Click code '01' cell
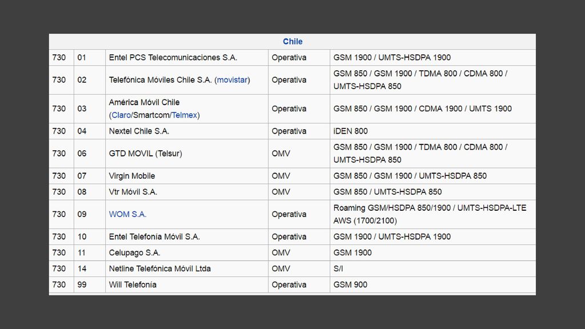The height and width of the screenshot is (329, 585). (x=90, y=58)
